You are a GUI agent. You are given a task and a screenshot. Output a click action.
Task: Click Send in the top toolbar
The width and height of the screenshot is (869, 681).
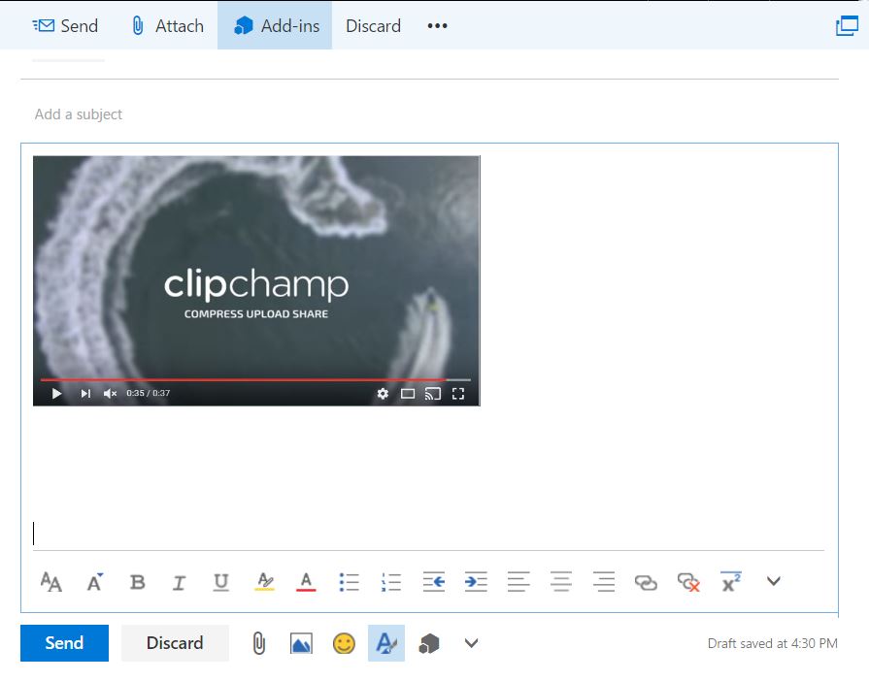pyautogui.click(x=65, y=25)
